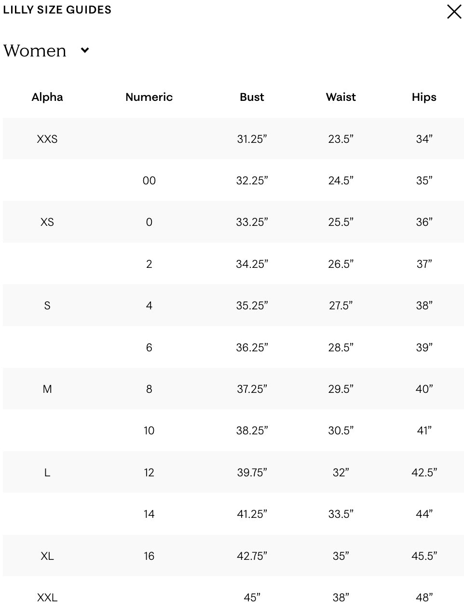Image resolution: width=464 pixels, height=611 pixels.
Task: Select the XXS alpha size cell
Action: [47, 139]
